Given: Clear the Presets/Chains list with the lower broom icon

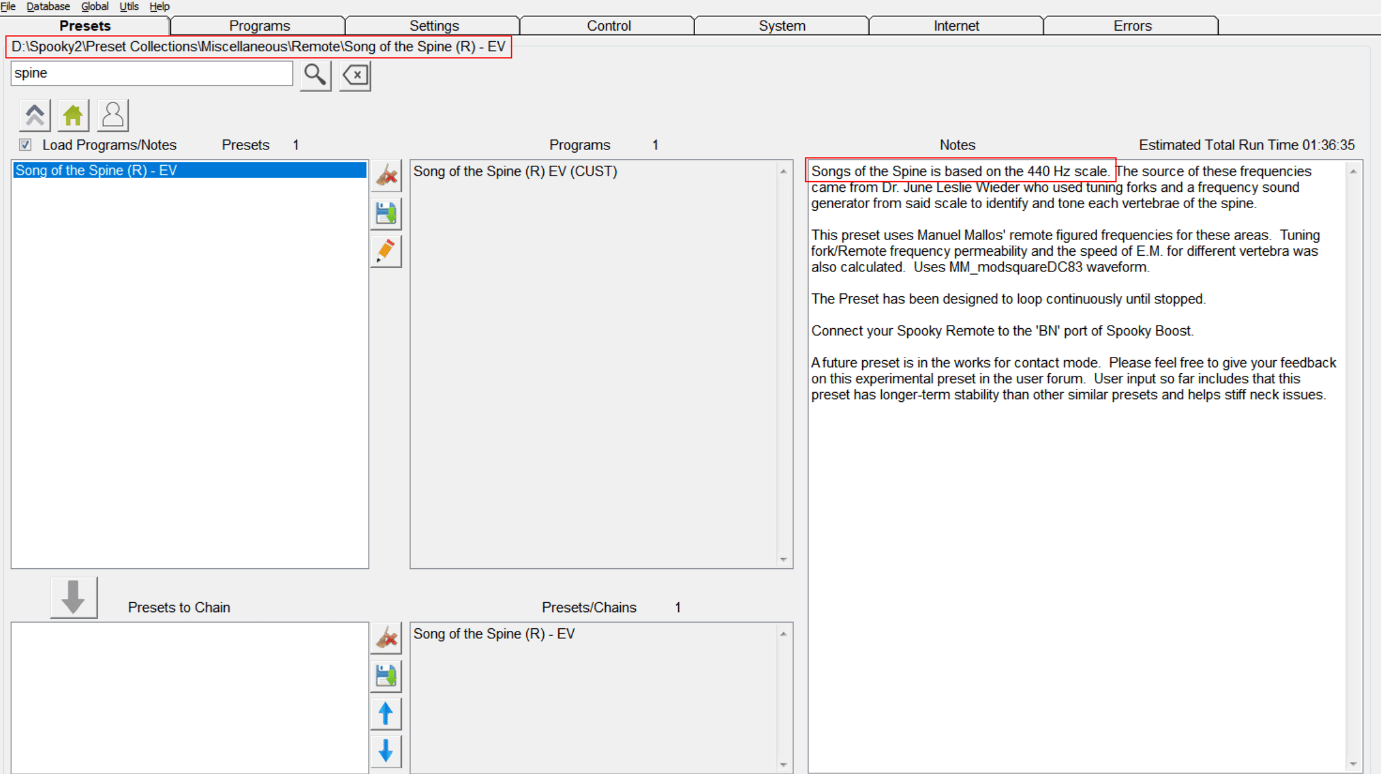Looking at the screenshot, I should click(386, 638).
